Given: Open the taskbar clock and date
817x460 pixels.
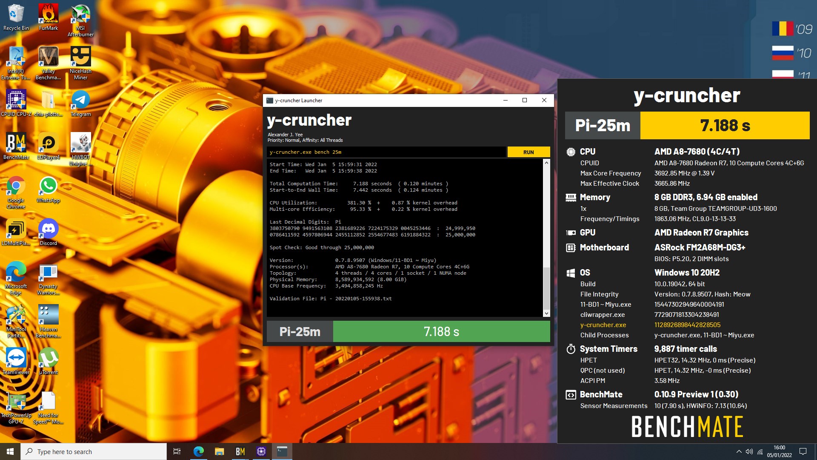Looking at the screenshot, I should tap(779, 451).
